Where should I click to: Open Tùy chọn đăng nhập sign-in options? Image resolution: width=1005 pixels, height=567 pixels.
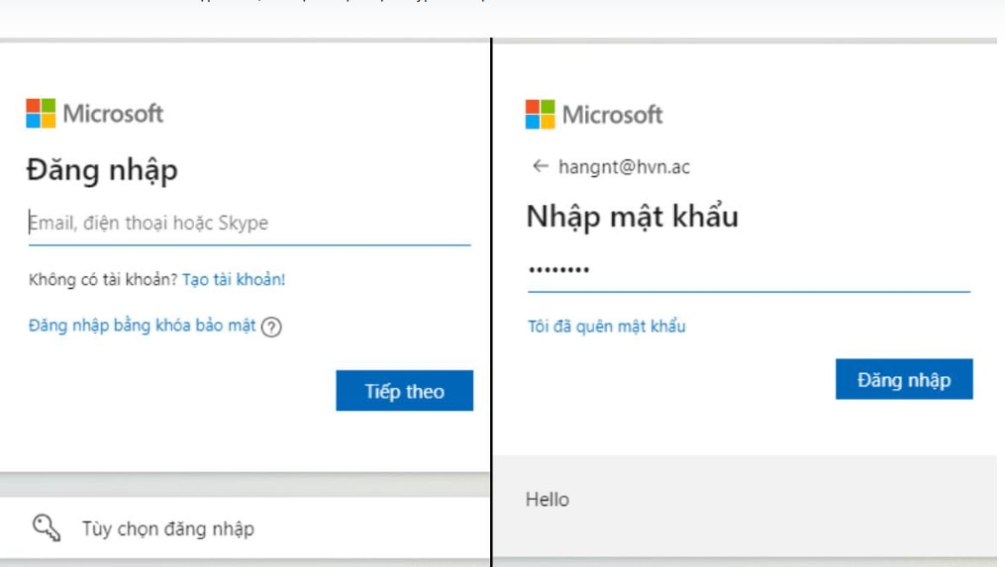pyautogui.click(x=167, y=529)
